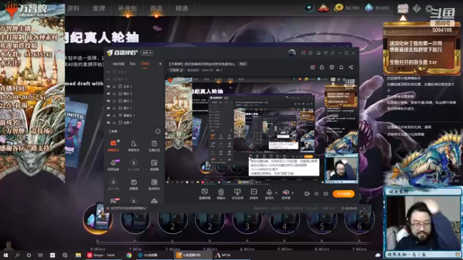
Task: Toggle the lock on 全屏 1 source
Action: point(114,122)
